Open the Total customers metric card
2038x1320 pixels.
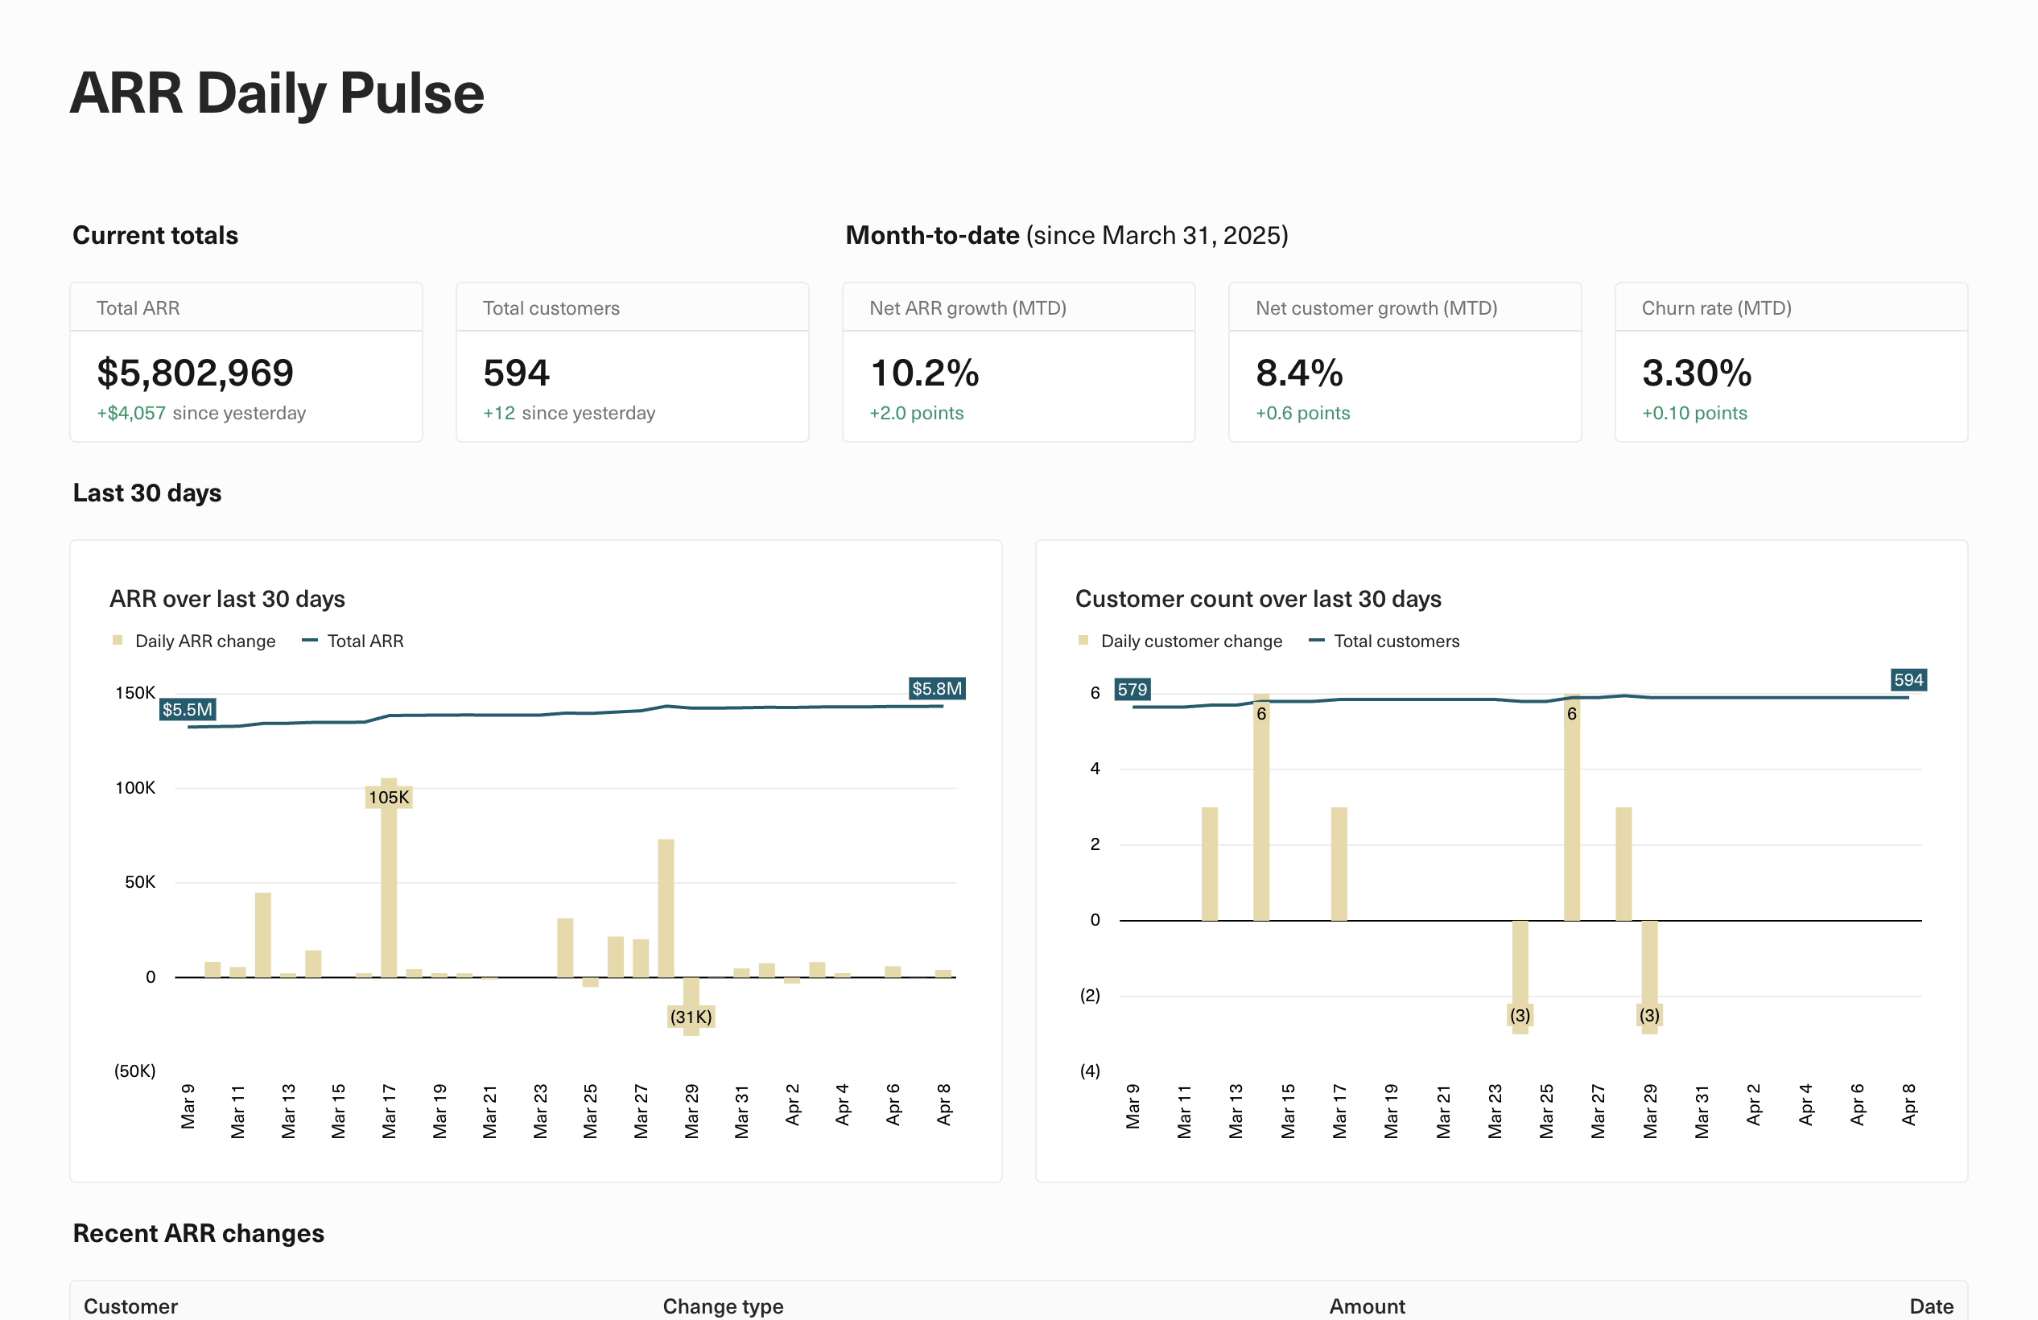(632, 362)
